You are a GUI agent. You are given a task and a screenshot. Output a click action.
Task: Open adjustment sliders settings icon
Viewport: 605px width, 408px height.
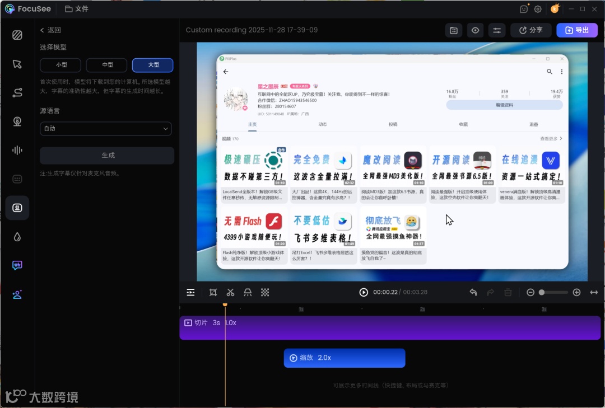[497, 30]
